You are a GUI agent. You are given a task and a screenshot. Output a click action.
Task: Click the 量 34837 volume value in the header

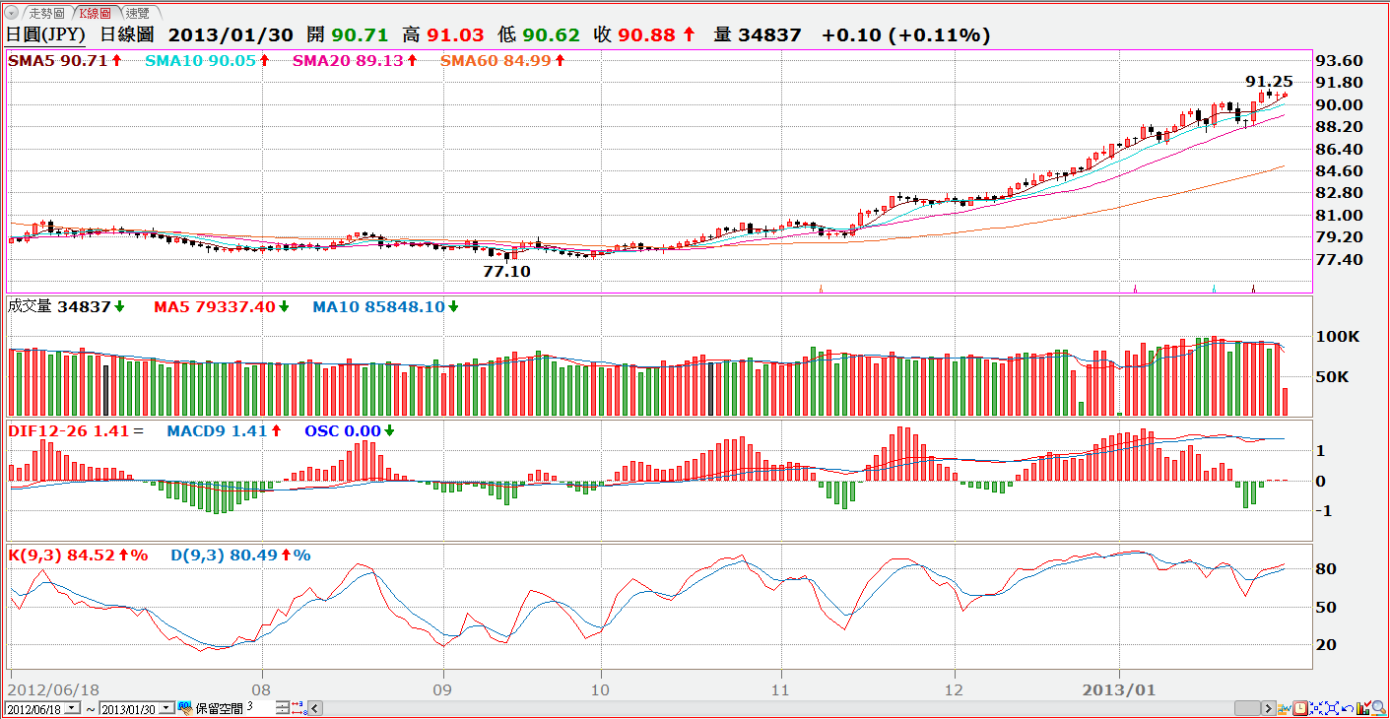pos(758,34)
